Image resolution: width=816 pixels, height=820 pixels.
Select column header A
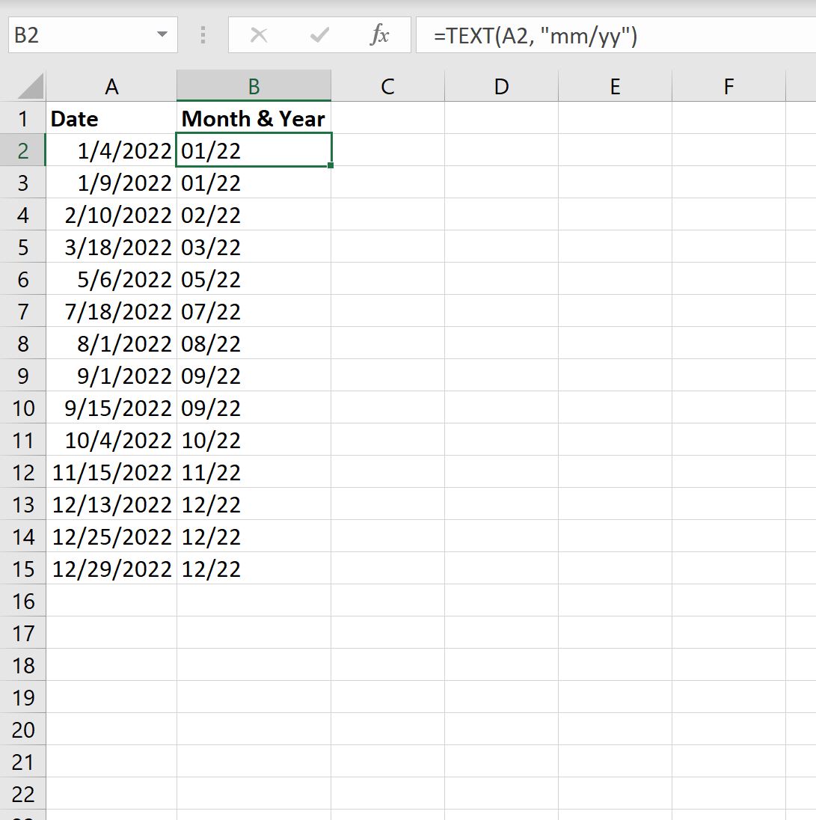pos(111,85)
